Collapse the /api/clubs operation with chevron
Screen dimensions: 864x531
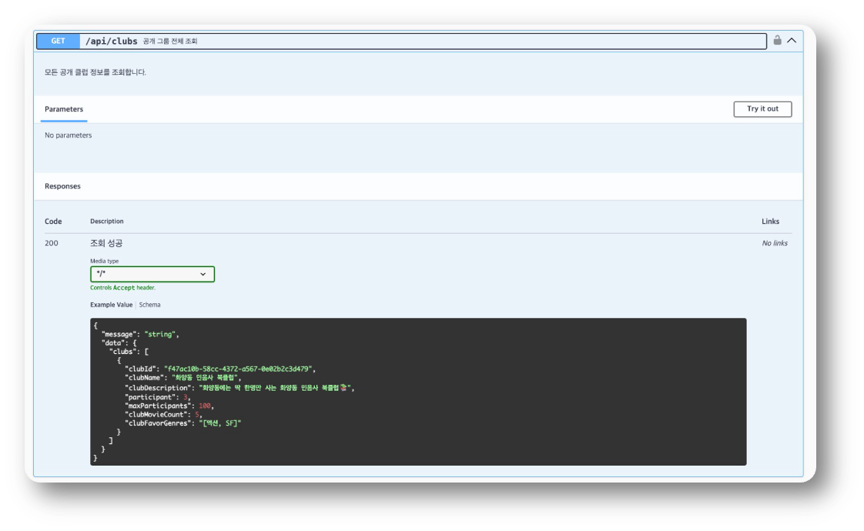tap(792, 40)
